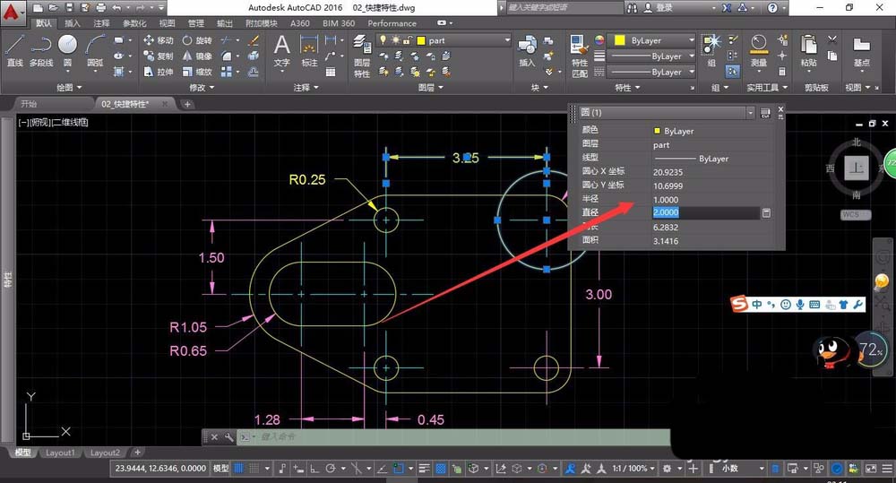Click the Base point (基点) view icon
Viewport: 896px width, 483px height.
(861, 51)
